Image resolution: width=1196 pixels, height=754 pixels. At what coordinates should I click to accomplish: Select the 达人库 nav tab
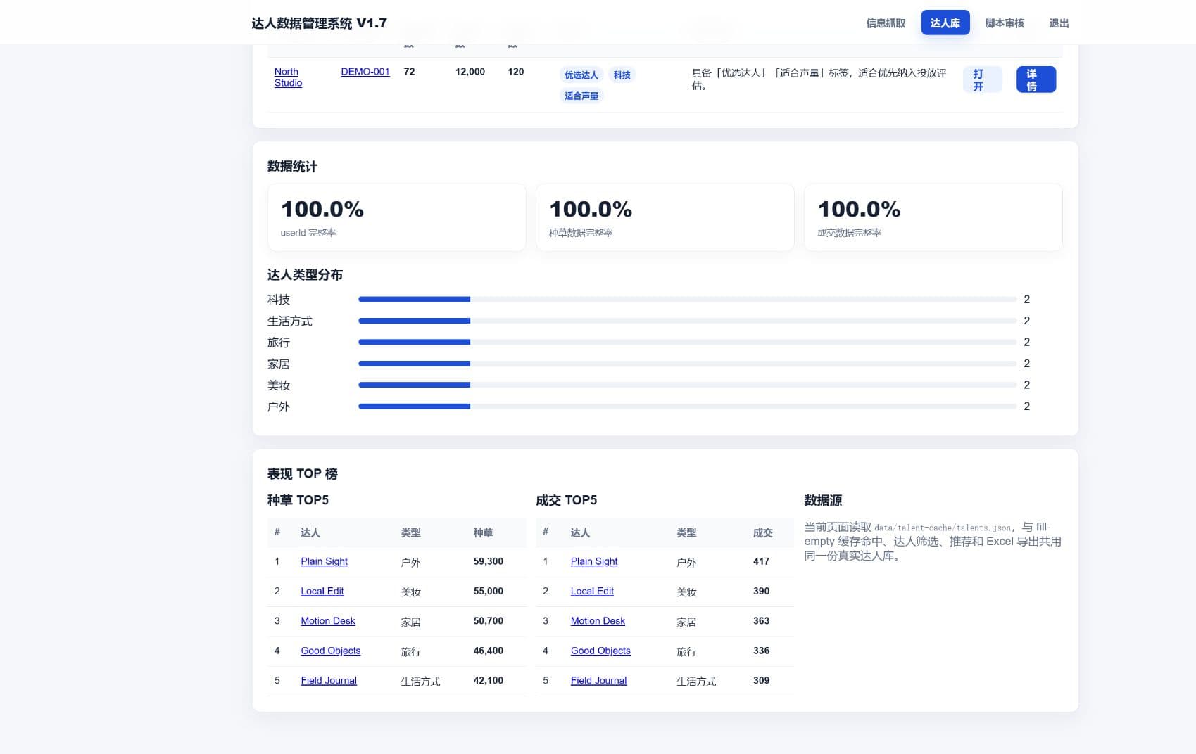click(x=945, y=23)
